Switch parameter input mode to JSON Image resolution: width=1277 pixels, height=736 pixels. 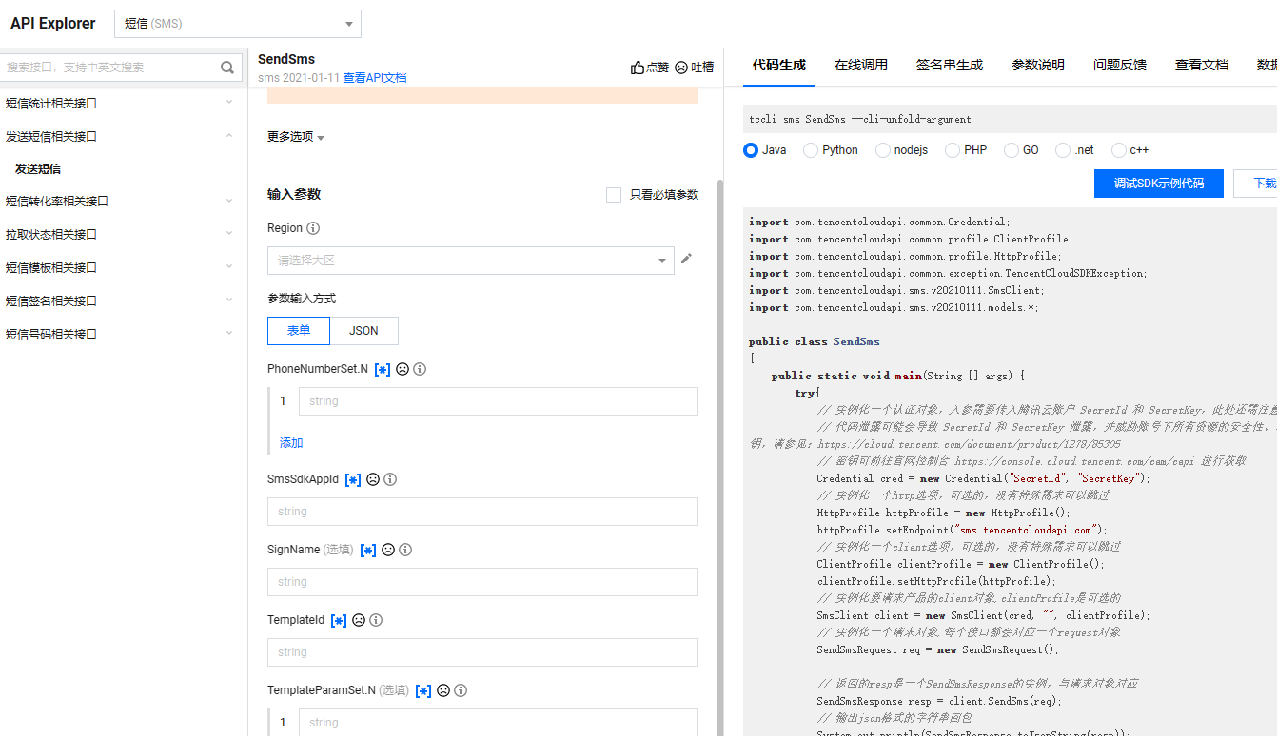363,331
